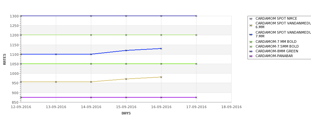311x136 pixels.
Task: Click VANDANMEDU 6.MM legend marker
Action: [x=251, y=25]
